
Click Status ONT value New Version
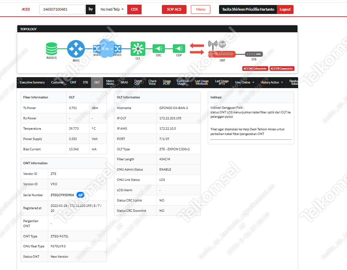tap(59, 257)
